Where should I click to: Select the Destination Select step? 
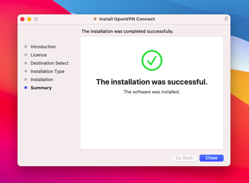click(49, 63)
